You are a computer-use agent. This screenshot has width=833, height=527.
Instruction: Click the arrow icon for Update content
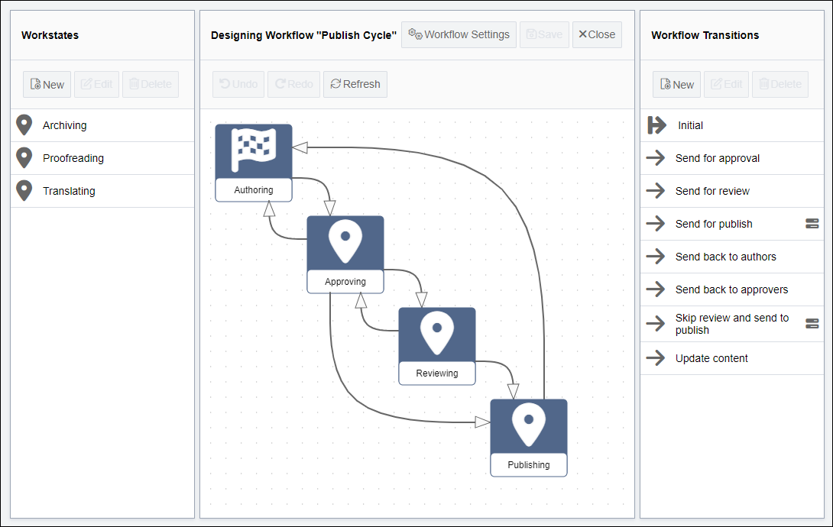(x=656, y=357)
